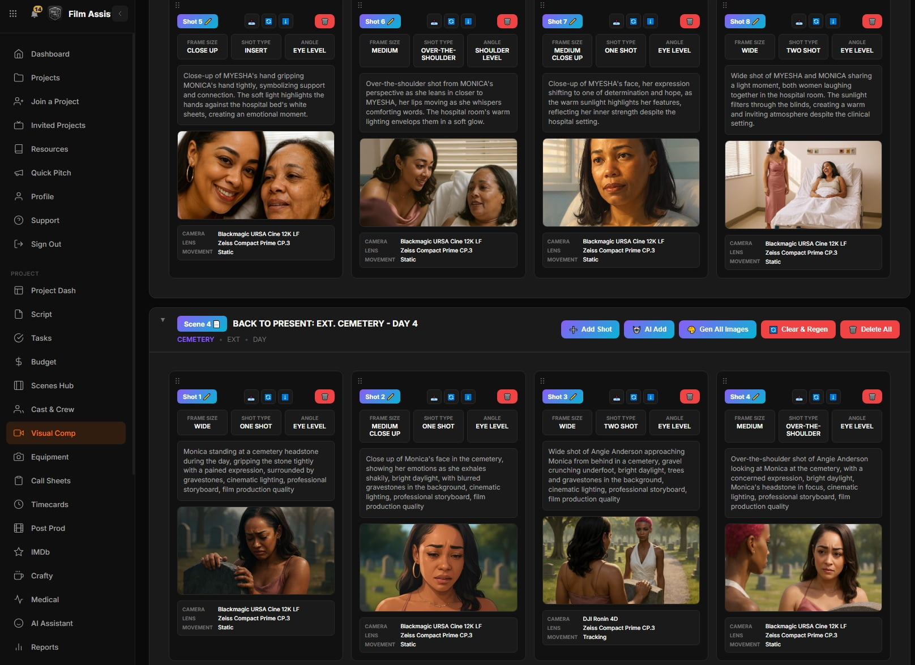
Task: Open Dashboard from the sidebar
Action: tap(66, 54)
